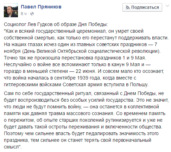Image resolution: width=171 pixels, height=152 pixels.
Task: Click the quote line starting 'Как и всякий'
Action: point(74,31)
